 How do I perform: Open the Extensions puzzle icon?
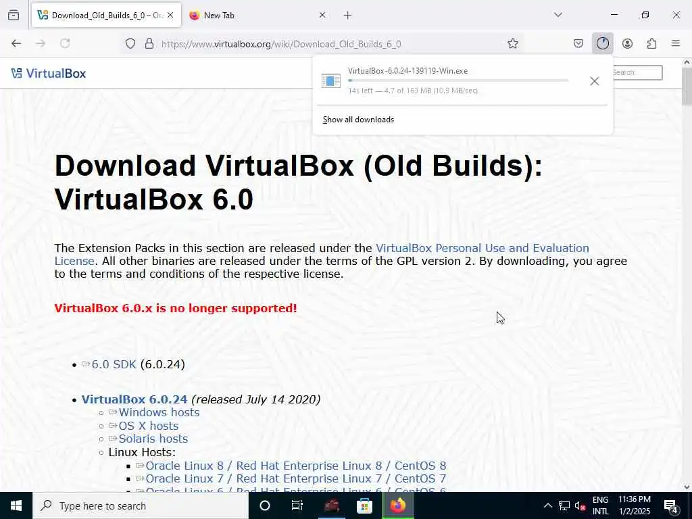tap(651, 43)
